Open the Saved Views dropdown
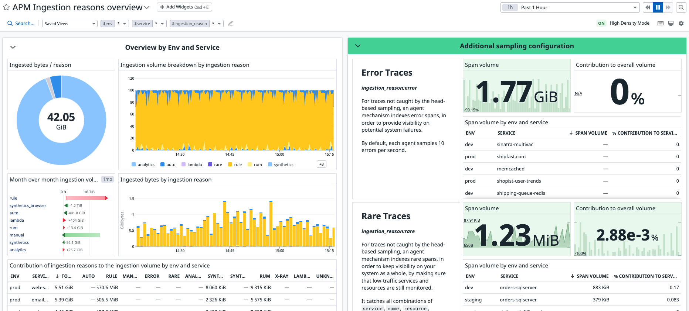The image size is (689, 311). point(69,24)
